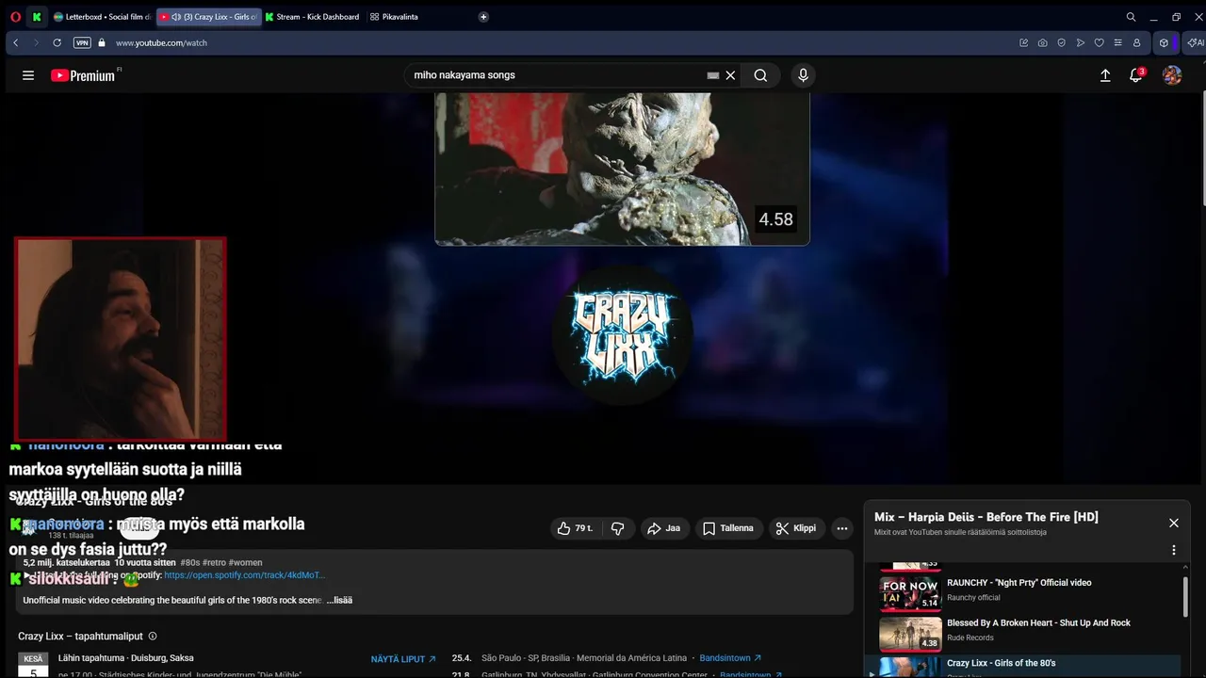Switch to the Pikavalinta tab
The width and height of the screenshot is (1206, 678).
click(395, 17)
